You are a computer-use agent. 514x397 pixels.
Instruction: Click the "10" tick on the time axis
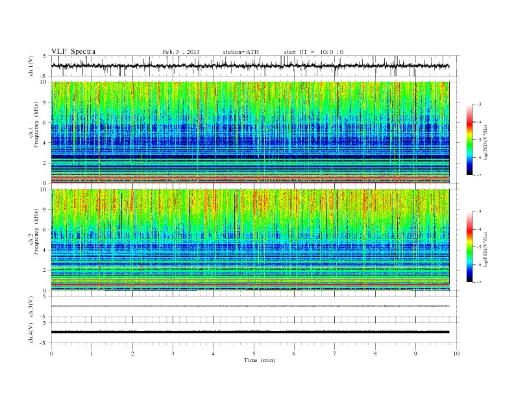456,354
